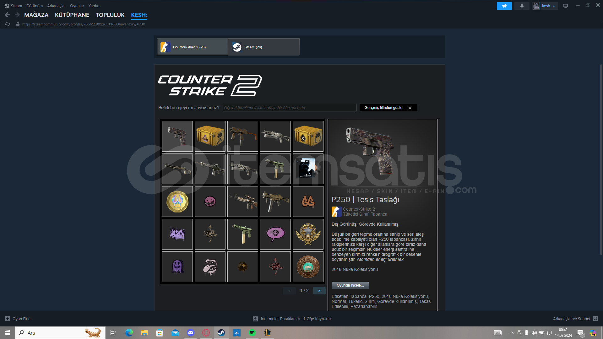
Task: Select the yellow case in first row second slot
Action: (x=210, y=136)
